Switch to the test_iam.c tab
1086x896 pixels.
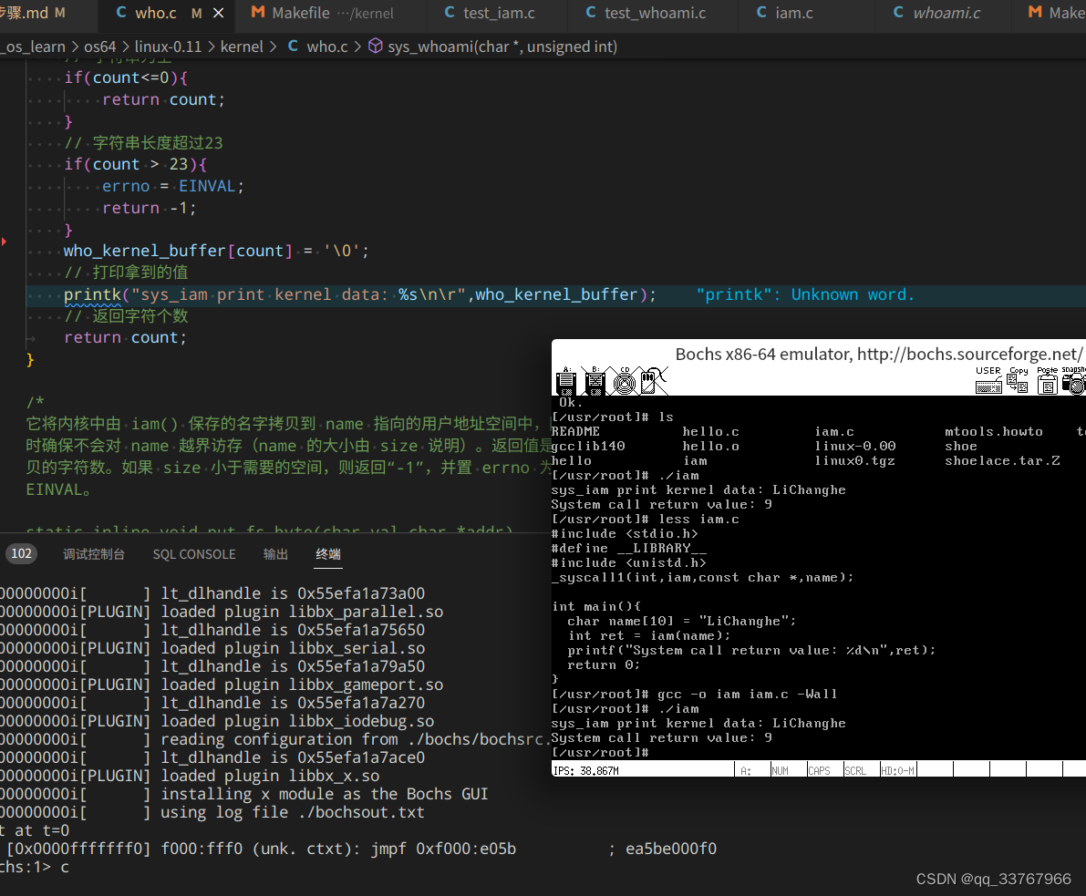(490, 13)
